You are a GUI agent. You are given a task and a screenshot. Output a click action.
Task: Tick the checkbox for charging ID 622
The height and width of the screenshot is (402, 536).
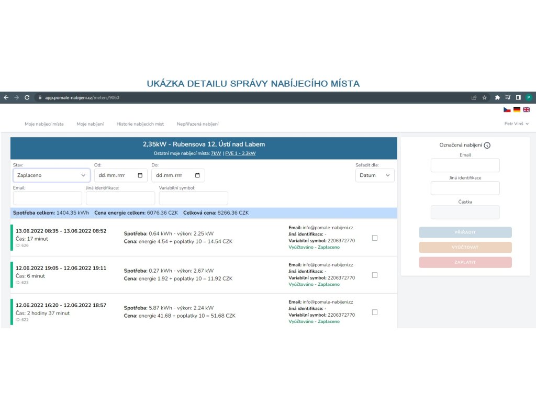click(x=374, y=312)
